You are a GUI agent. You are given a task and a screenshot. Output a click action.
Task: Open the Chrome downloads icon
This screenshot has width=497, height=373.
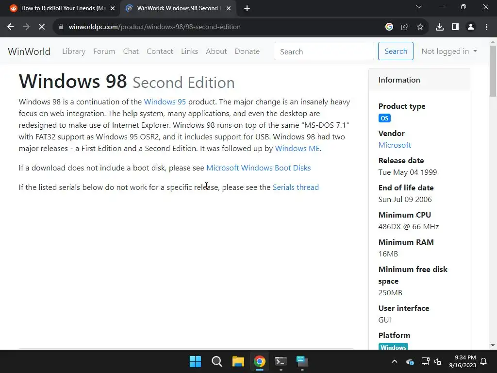pyautogui.click(x=440, y=27)
